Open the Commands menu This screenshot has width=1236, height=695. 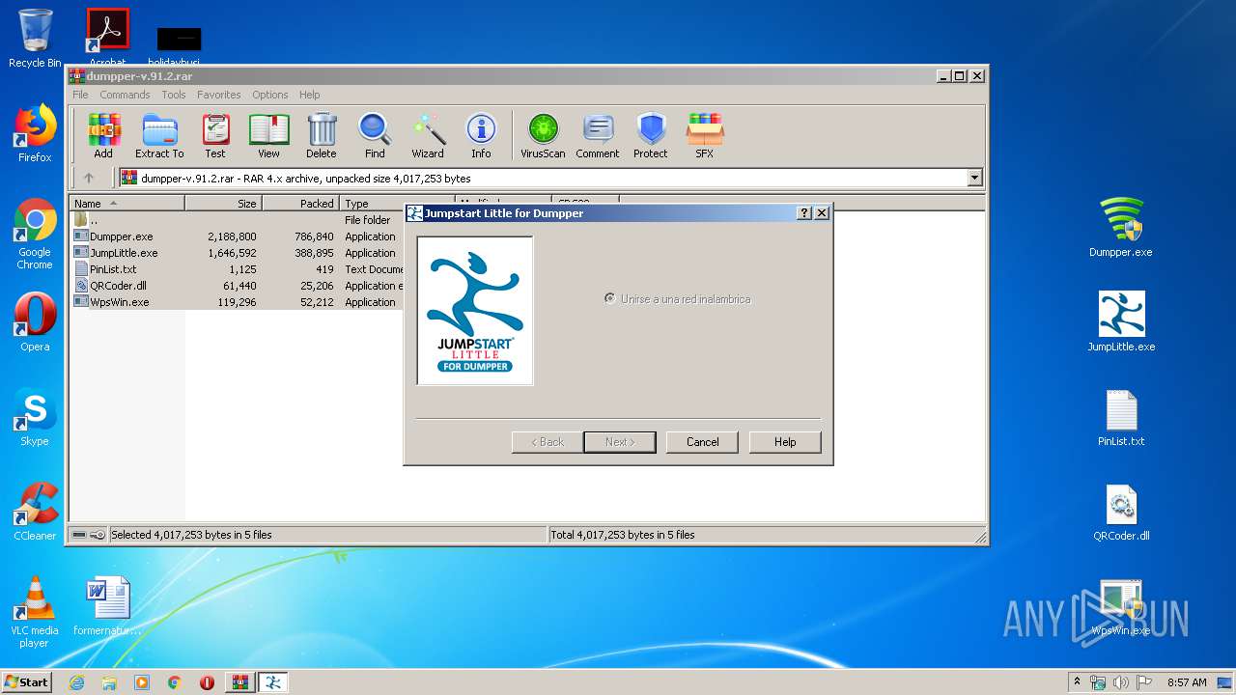(125, 95)
